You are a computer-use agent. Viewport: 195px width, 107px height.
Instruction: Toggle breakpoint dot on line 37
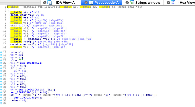pos(1,103)
